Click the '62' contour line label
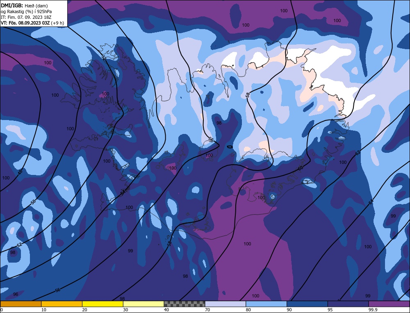 pyautogui.click(x=358, y=153)
